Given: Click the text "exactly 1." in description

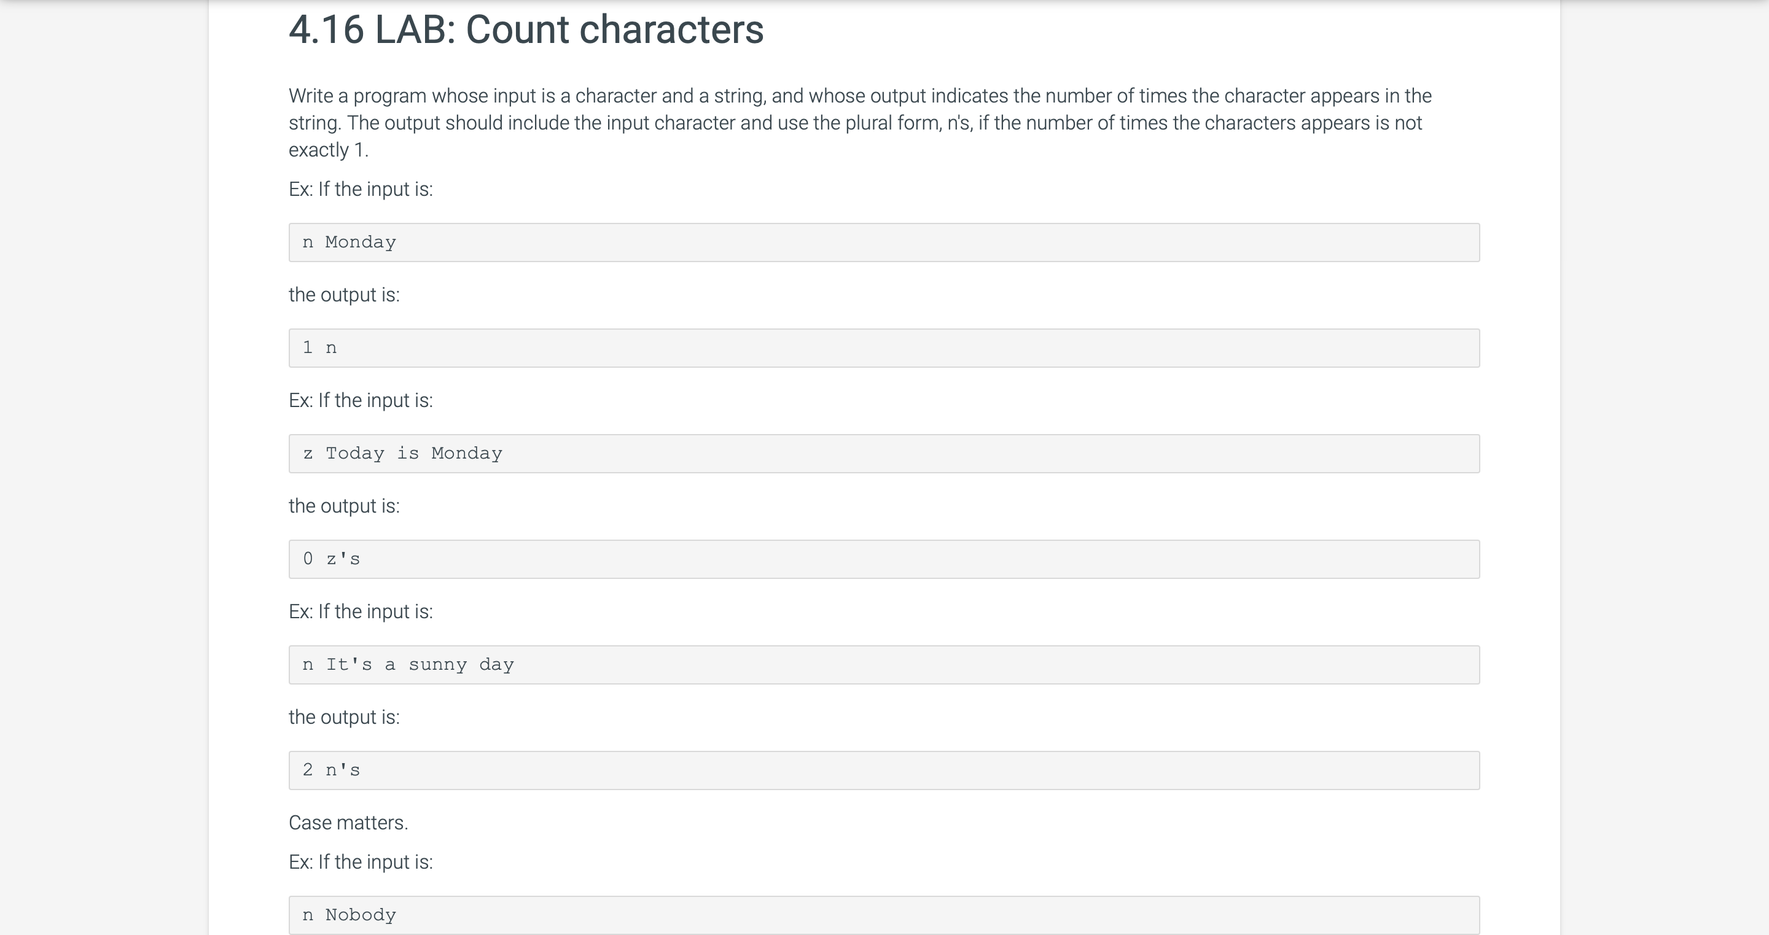Looking at the screenshot, I should pos(328,150).
